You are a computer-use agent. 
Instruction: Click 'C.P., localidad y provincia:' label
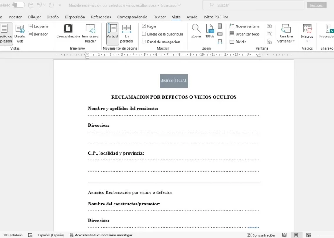(x=116, y=153)
